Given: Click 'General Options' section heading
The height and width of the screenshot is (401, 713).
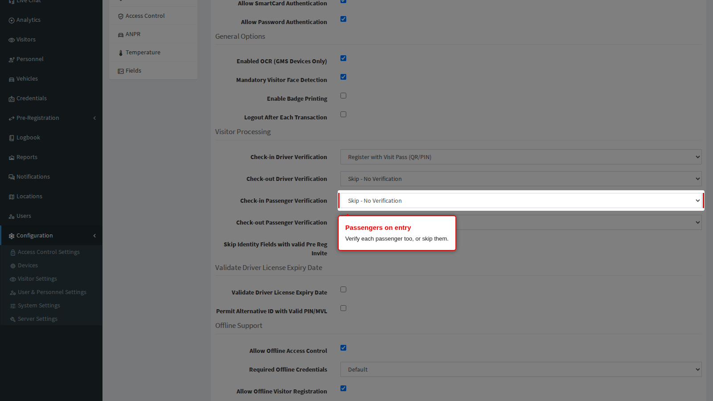Looking at the screenshot, I should click(240, 37).
